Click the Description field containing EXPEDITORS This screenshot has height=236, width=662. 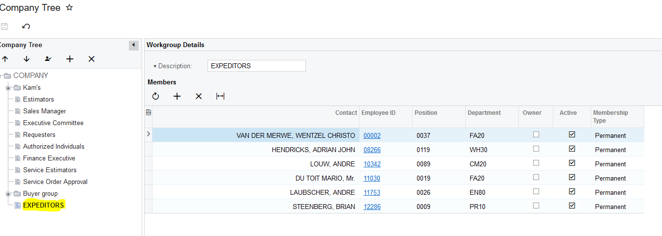coord(256,66)
